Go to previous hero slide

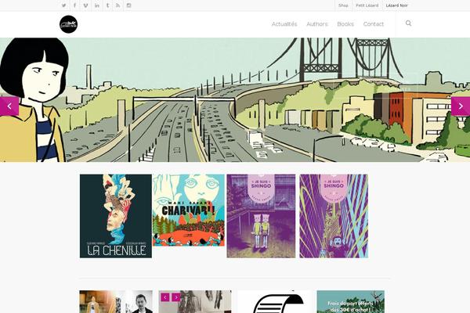tap(9, 106)
